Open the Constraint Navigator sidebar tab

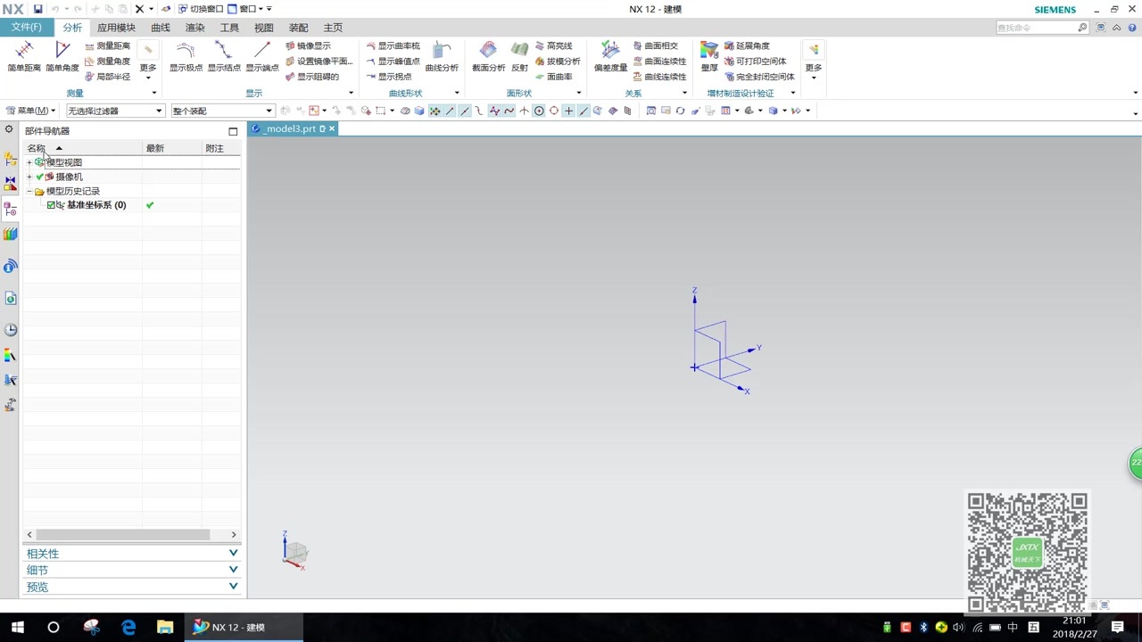pos(10,184)
